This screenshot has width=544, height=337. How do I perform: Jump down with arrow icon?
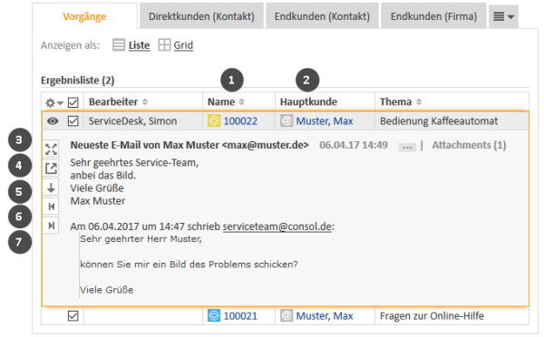[51, 188]
